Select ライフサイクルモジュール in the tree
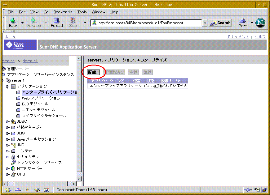 tap(44, 116)
